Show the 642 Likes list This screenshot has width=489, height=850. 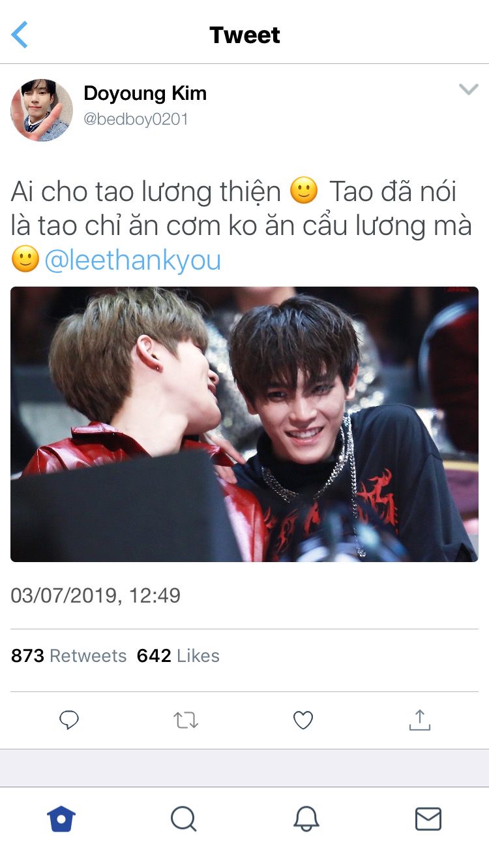[x=178, y=655]
